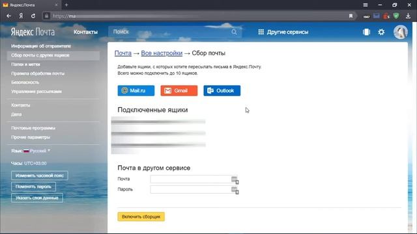This screenshot has height=234, width=417.
Task: Open Прочие параметры settings
Action: pyautogui.click(x=31, y=137)
